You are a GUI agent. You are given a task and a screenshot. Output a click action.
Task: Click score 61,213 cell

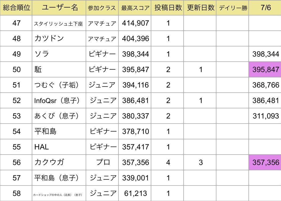coord(135,193)
